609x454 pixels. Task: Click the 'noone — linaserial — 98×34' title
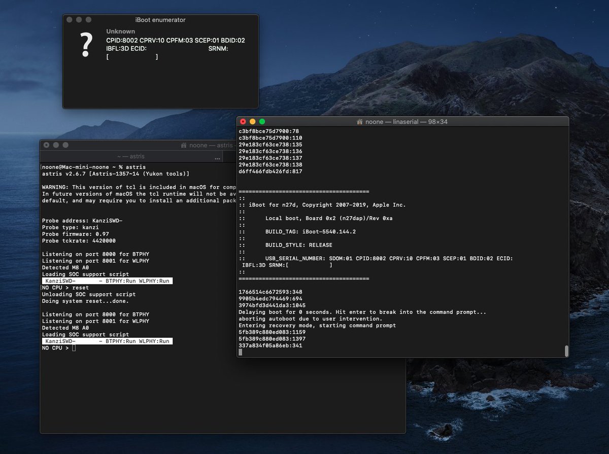(407, 122)
